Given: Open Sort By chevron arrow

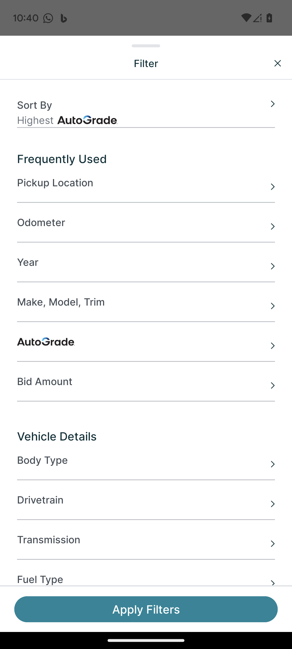Looking at the screenshot, I should (273, 104).
